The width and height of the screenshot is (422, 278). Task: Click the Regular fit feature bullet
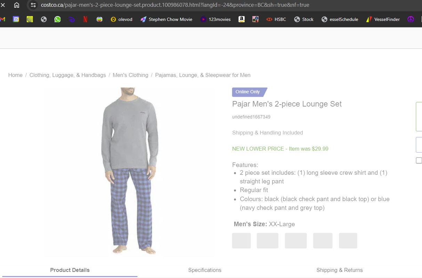tap(254, 190)
